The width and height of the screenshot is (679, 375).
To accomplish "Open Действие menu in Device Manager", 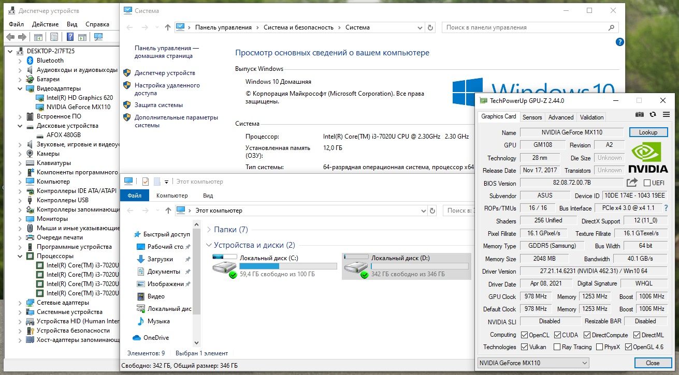I will pos(46,24).
